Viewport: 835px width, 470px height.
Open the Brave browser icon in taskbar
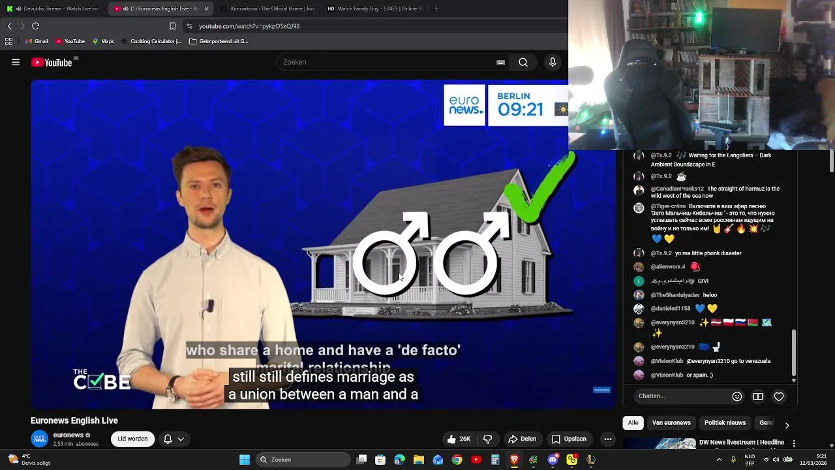(x=514, y=460)
